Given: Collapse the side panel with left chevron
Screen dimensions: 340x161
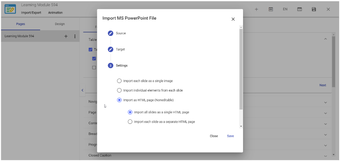Looking at the screenshot, I should click(82, 90).
